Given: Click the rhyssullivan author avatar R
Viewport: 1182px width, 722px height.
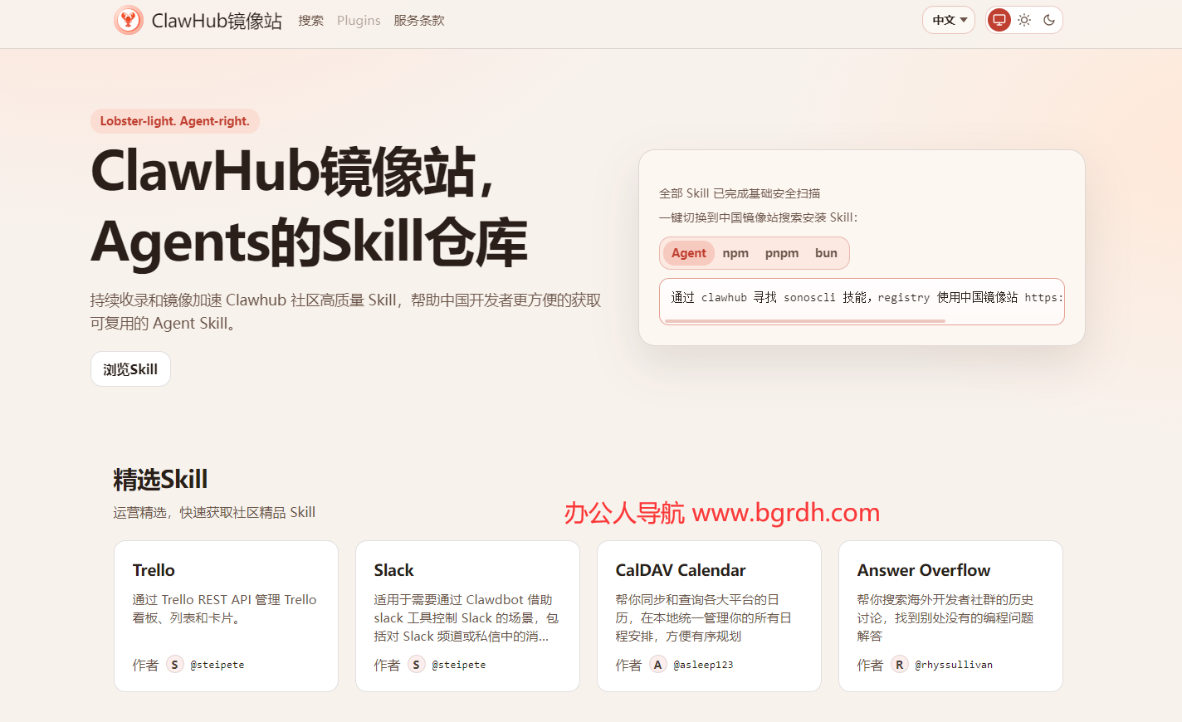Looking at the screenshot, I should coord(899,665).
